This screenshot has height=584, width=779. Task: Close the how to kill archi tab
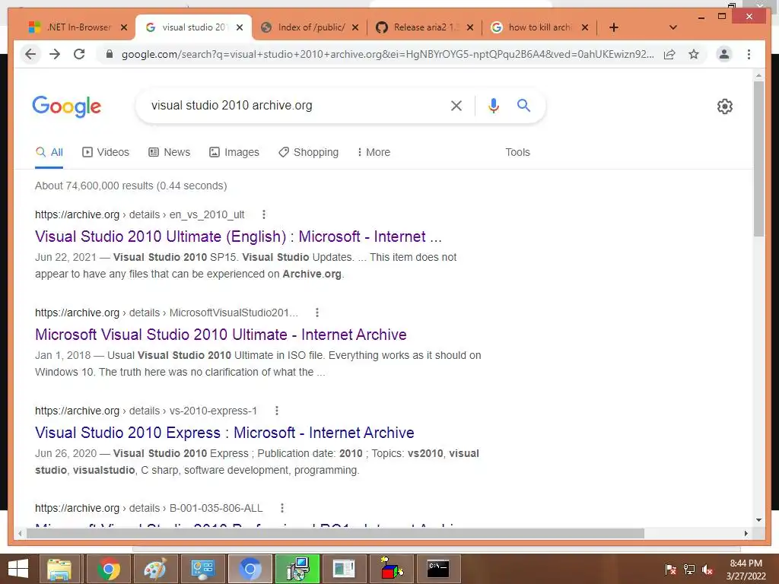[585, 27]
